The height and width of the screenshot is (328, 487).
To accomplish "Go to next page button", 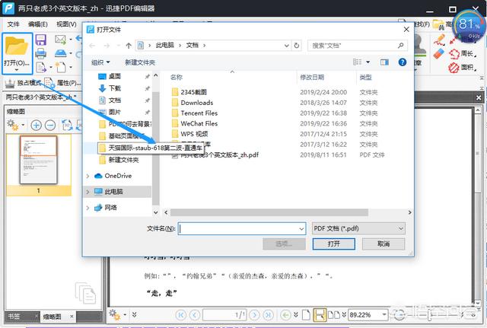I will pos(254,315).
